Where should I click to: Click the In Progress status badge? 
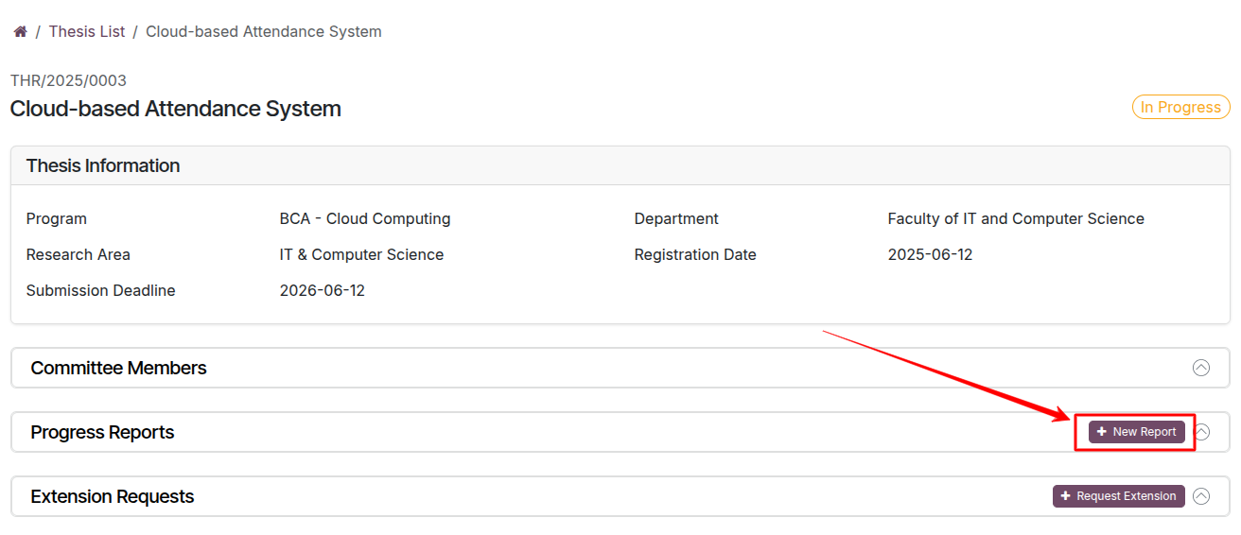coord(1180,107)
